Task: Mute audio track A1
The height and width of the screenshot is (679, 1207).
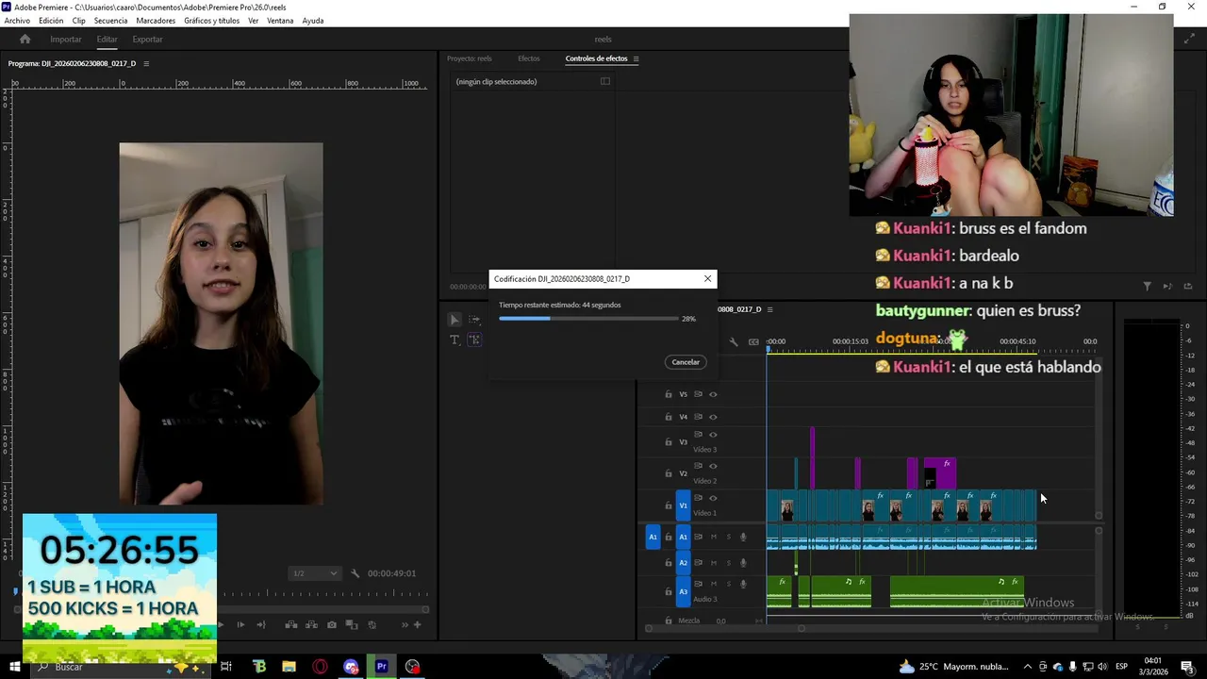Action: (713, 537)
